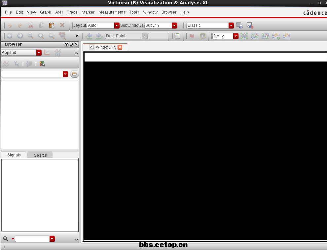This screenshot has height=250, width=327.
Task: Expand bottom search bar overflow chevron
Action: point(76,239)
